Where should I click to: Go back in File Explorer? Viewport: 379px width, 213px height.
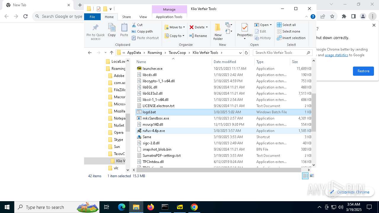click(90, 53)
